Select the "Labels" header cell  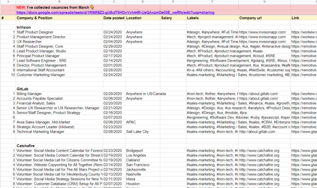193,18
